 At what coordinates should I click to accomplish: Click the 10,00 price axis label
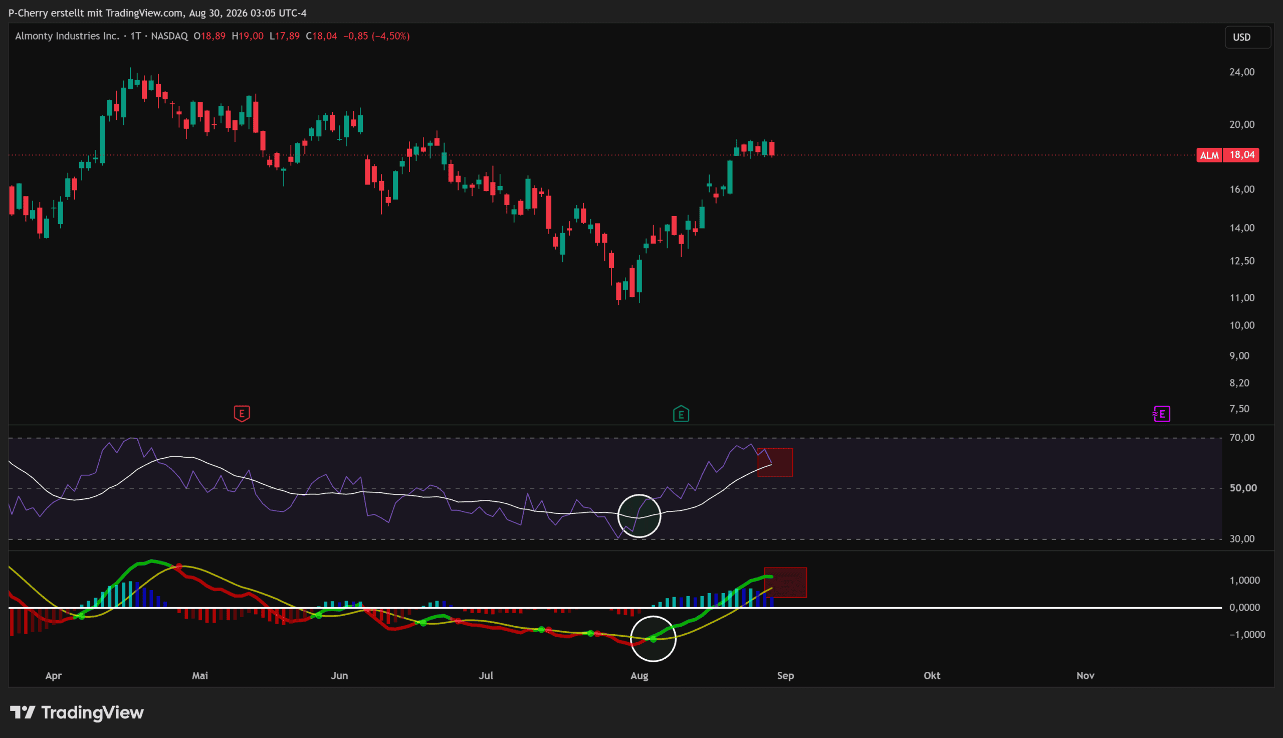tap(1242, 325)
